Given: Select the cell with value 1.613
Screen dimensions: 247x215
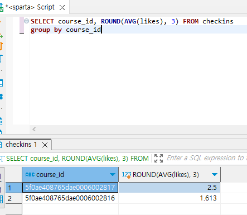Looking at the screenshot, I should click(169, 198).
